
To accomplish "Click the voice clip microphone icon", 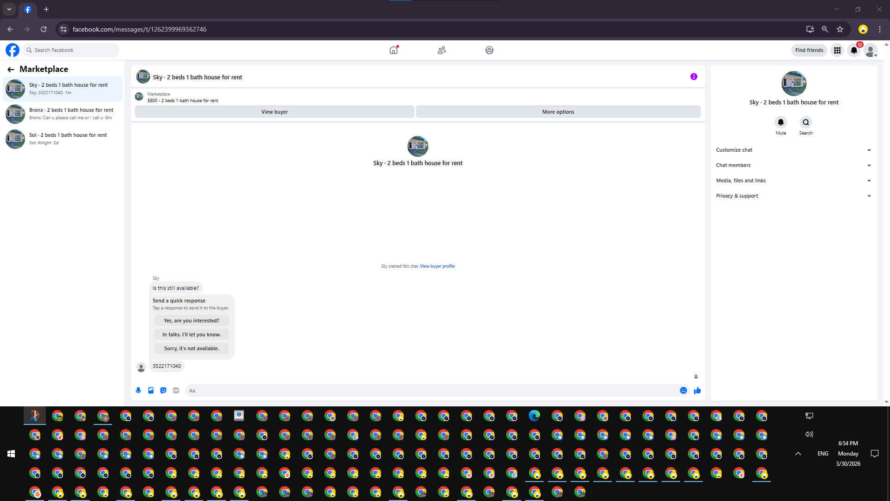I will click(x=138, y=391).
